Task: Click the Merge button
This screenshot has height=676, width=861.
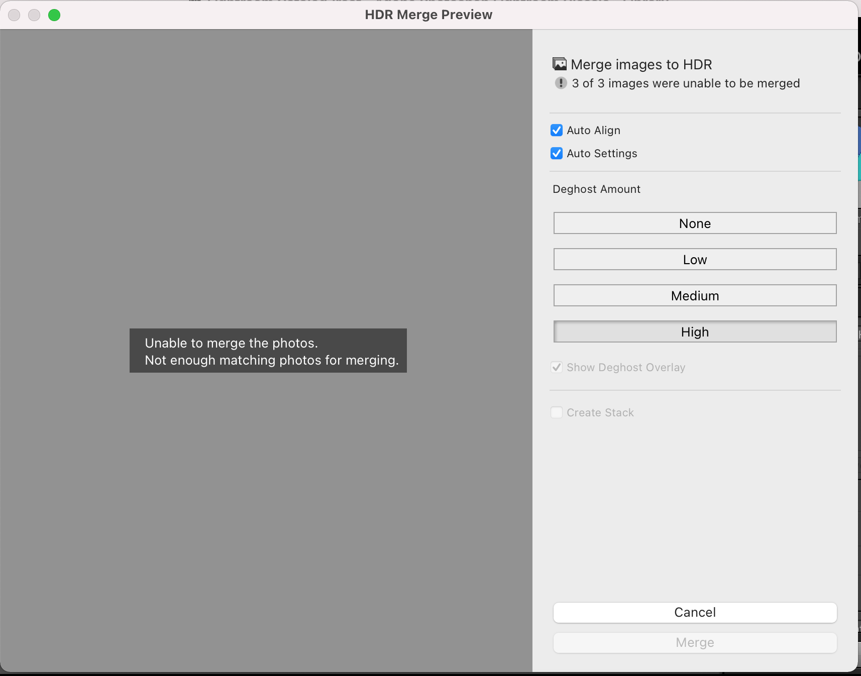Action: point(694,642)
